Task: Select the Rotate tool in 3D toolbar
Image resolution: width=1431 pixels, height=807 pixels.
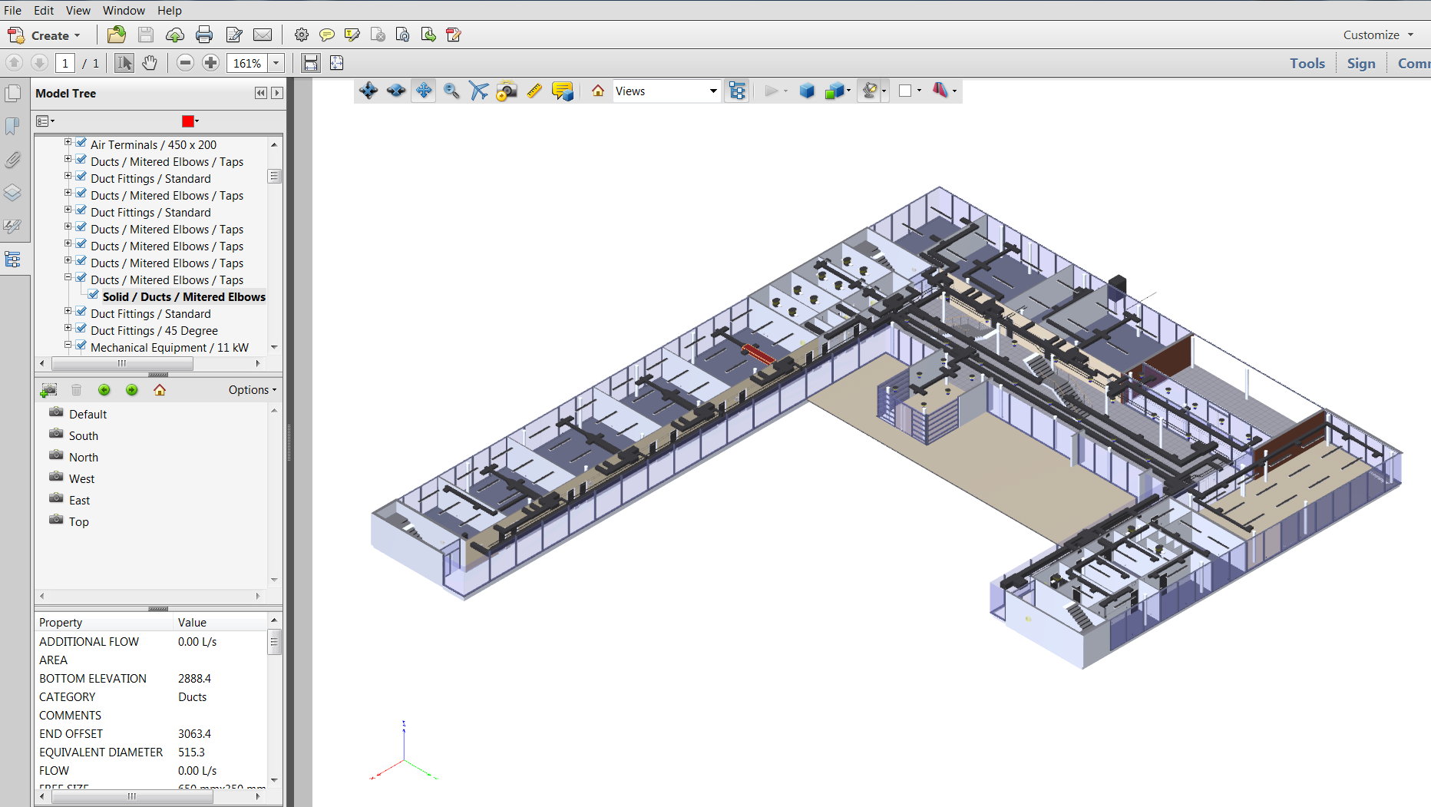Action: tap(368, 91)
